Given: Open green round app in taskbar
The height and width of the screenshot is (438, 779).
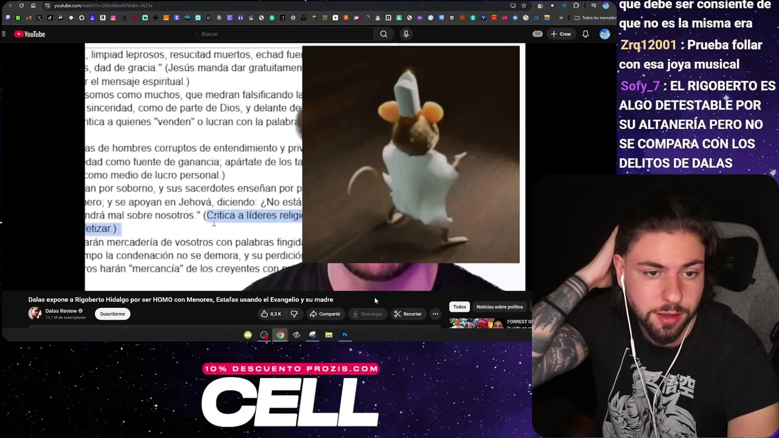Looking at the screenshot, I should tap(248, 335).
